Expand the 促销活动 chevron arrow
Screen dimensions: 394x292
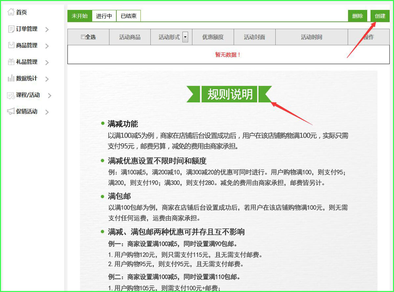47,112
